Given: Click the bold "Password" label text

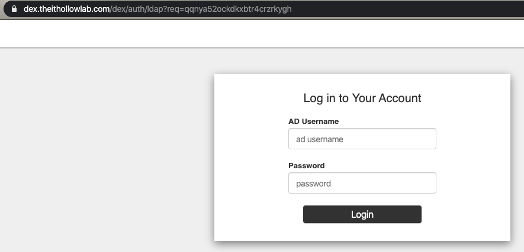Looking at the screenshot, I should [x=306, y=166].
